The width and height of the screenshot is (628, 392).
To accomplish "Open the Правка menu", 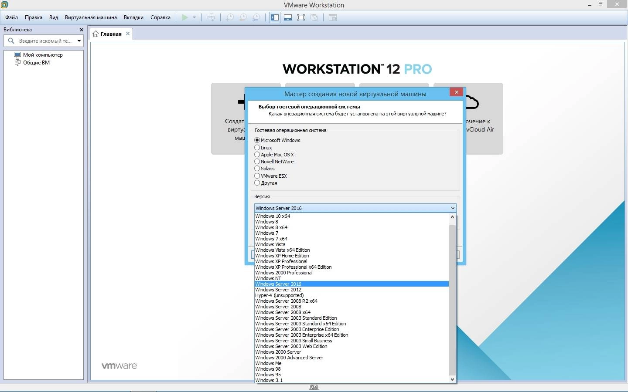I will tap(34, 17).
